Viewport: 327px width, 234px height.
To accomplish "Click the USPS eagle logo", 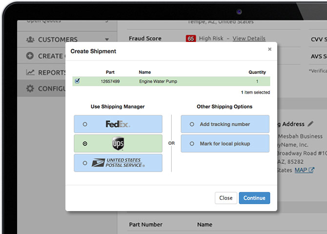I will point(98,163).
